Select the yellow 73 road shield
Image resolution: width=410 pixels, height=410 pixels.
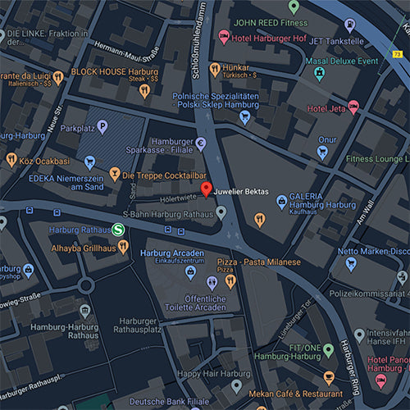point(398,54)
